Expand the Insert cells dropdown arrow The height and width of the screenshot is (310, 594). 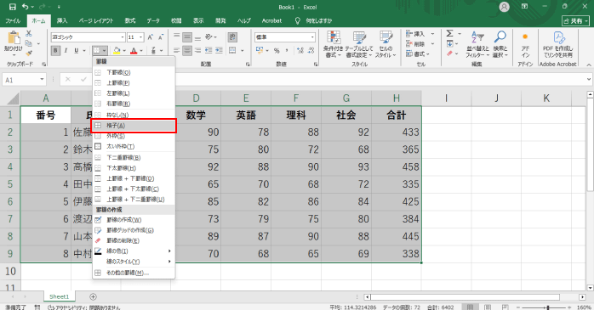pos(432,34)
